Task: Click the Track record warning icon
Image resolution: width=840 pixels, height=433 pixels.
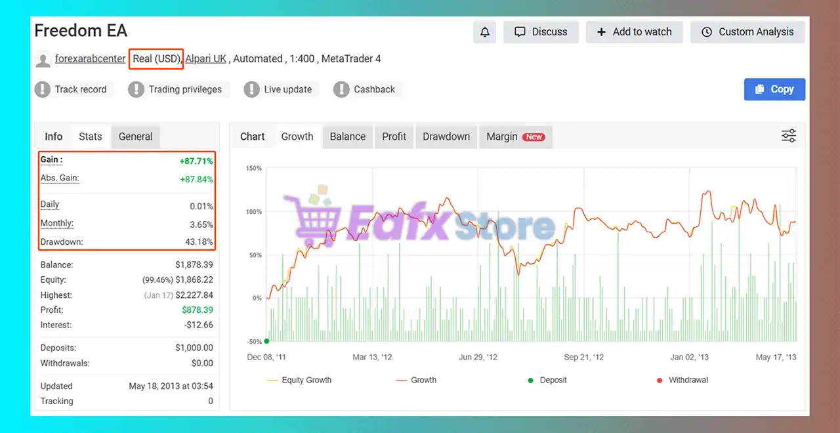Action: (43, 89)
